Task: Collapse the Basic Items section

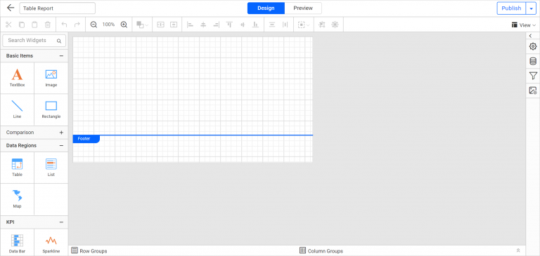Action: [61, 55]
